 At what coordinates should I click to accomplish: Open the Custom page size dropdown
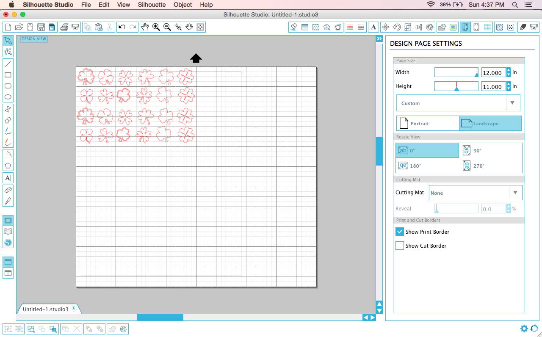(458, 103)
